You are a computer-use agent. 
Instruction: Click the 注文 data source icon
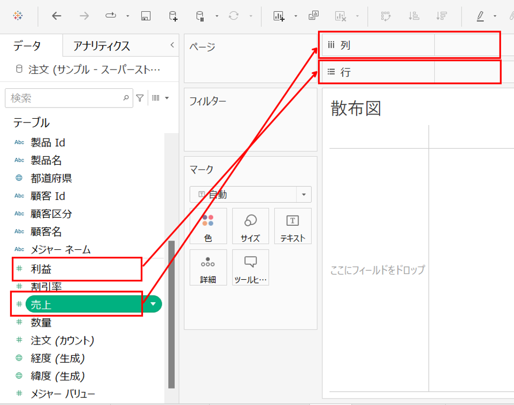19,69
